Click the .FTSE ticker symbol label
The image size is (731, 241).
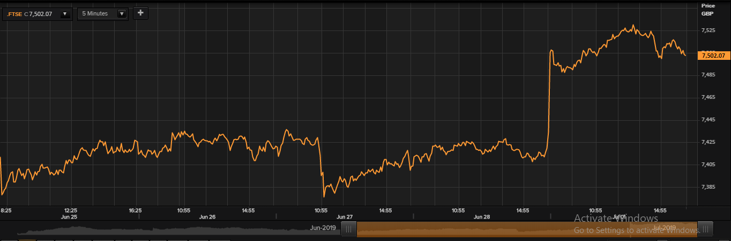coord(14,14)
